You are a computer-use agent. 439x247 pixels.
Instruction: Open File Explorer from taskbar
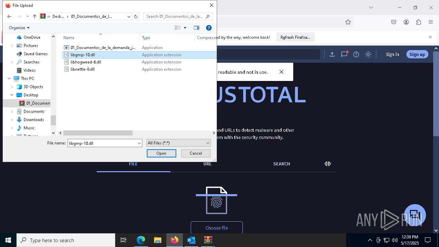[157, 240]
